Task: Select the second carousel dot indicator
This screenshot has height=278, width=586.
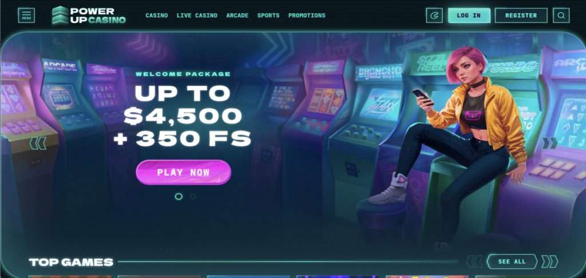Action: pos(192,196)
